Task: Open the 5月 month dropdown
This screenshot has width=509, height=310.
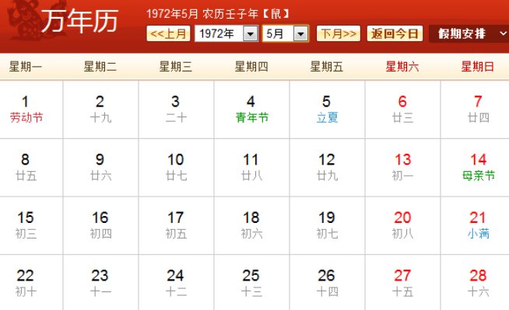Action: coord(286,33)
